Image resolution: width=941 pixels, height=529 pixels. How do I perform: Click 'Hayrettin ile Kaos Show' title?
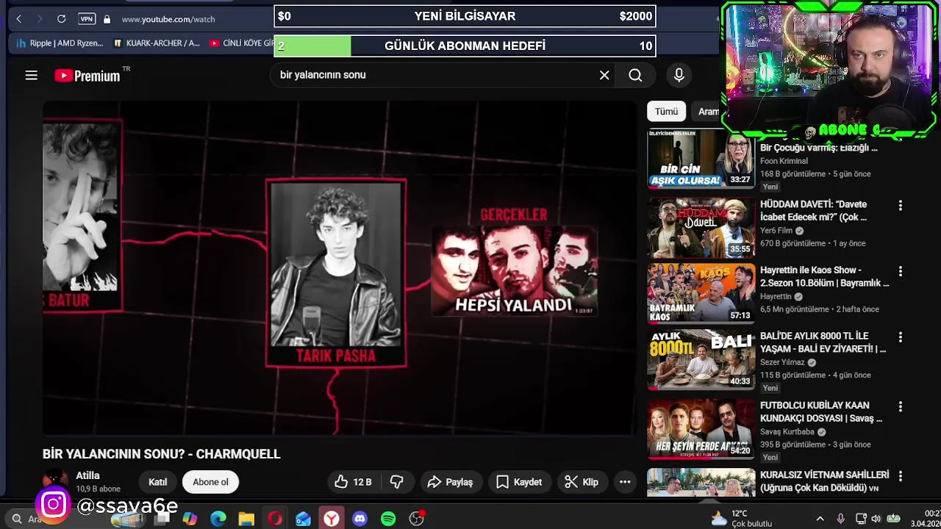pyautogui.click(x=824, y=276)
